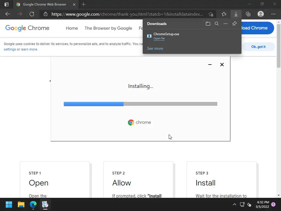Click the Downloads panel title
Image resolution: width=281 pixels, height=211 pixels.
tap(157, 24)
